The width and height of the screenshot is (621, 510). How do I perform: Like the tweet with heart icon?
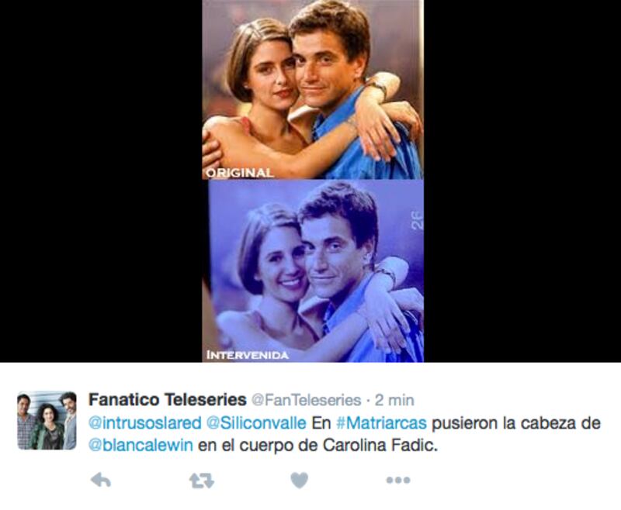coord(300,481)
